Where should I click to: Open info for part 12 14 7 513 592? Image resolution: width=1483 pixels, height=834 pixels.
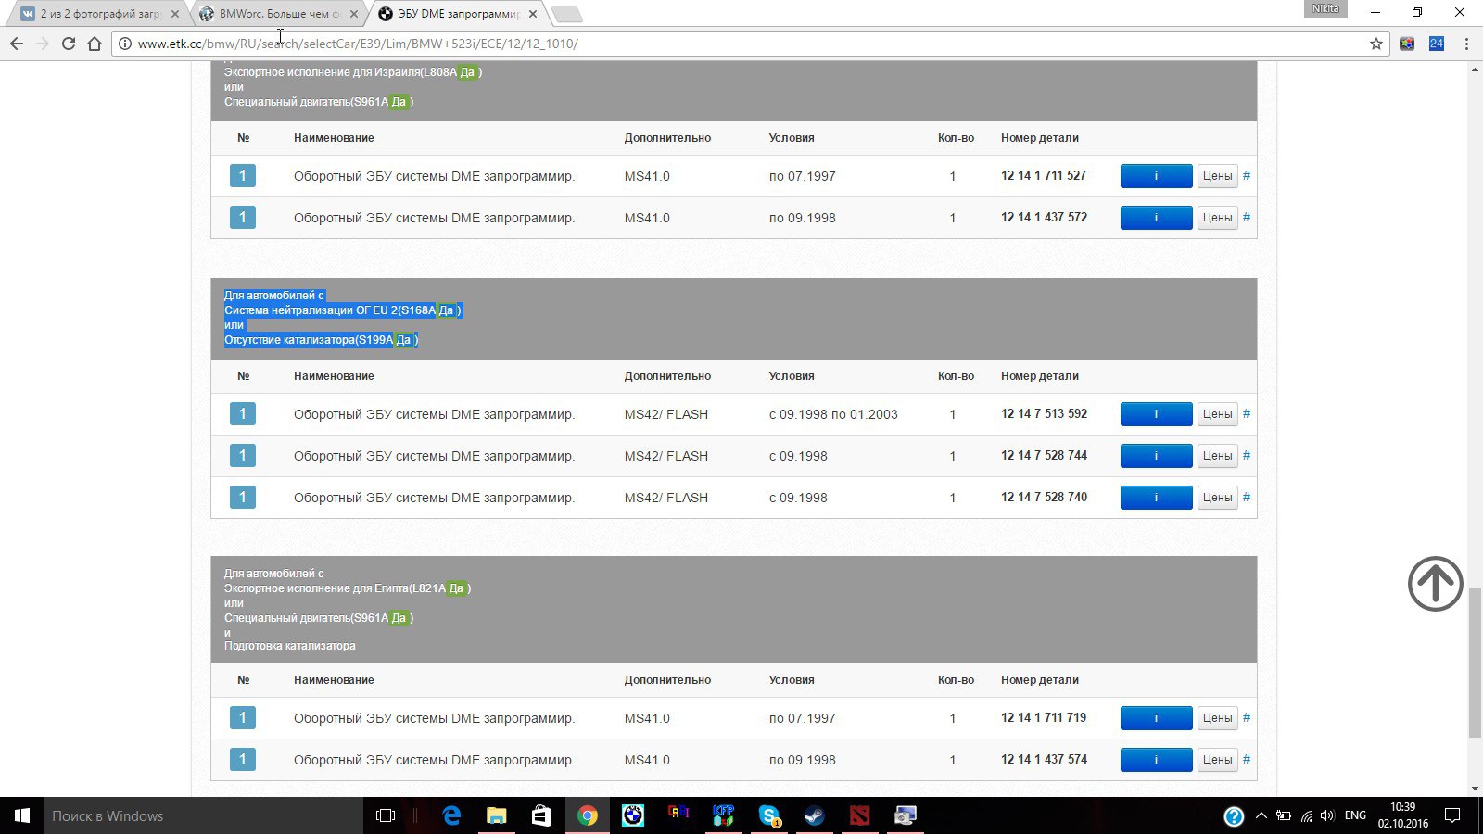coord(1156,414)
